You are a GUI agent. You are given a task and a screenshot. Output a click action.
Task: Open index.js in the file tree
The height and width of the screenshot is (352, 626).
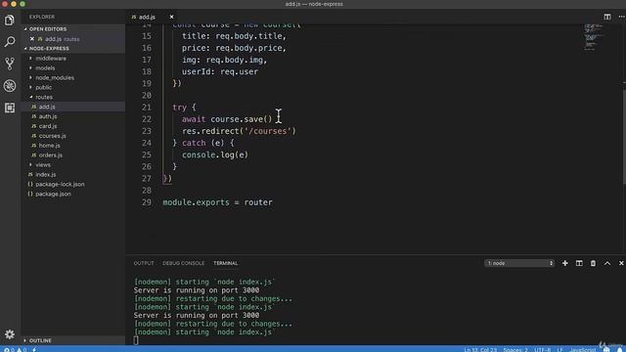(x=46, y=174)
